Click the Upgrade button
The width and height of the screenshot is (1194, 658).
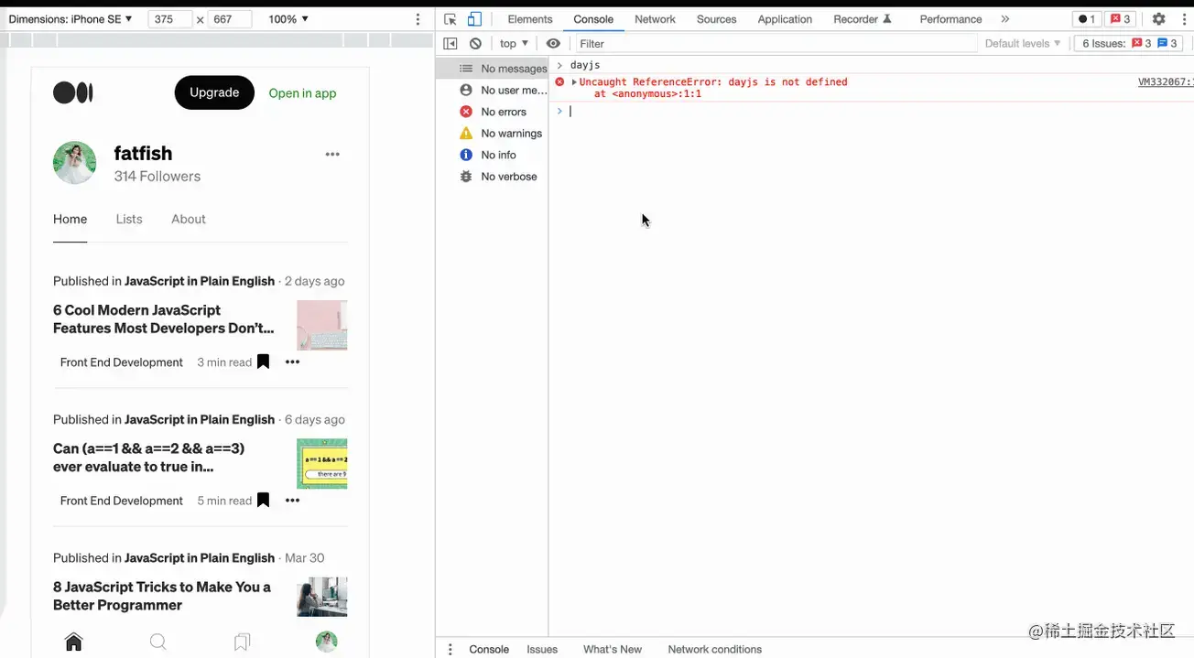click(214, 92)
